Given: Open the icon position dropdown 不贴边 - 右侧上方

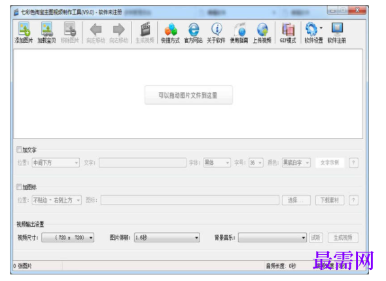Looking at the screenshot, I should pos(57,201).
